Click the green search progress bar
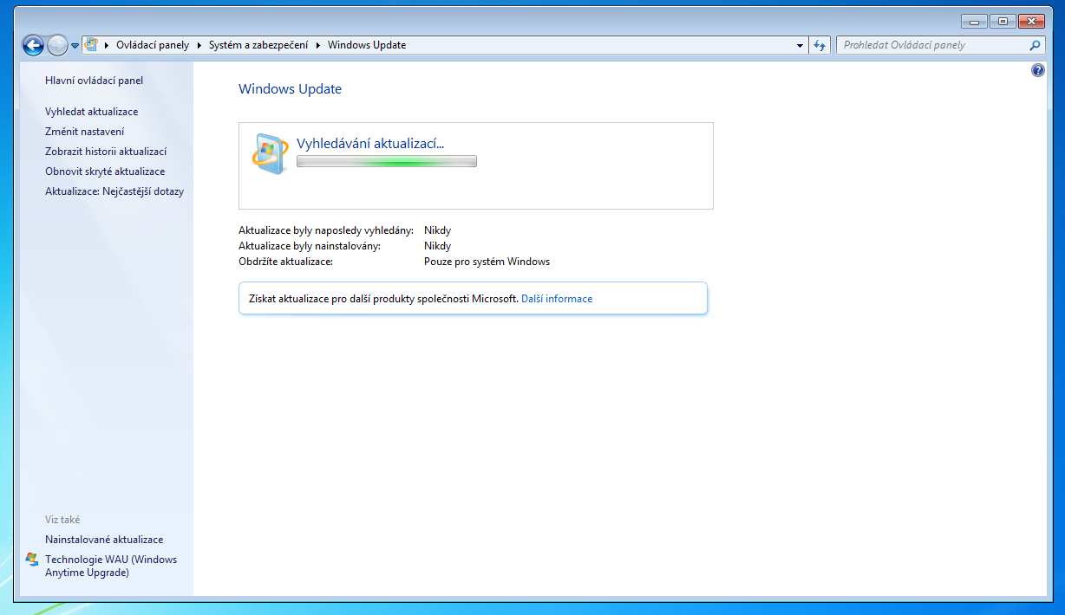 click(387, 161)
